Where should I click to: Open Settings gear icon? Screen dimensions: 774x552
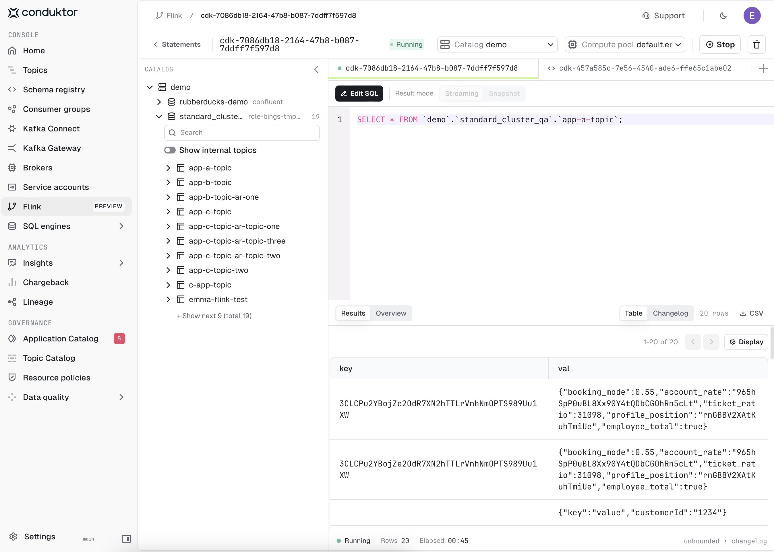click(13, 537)
